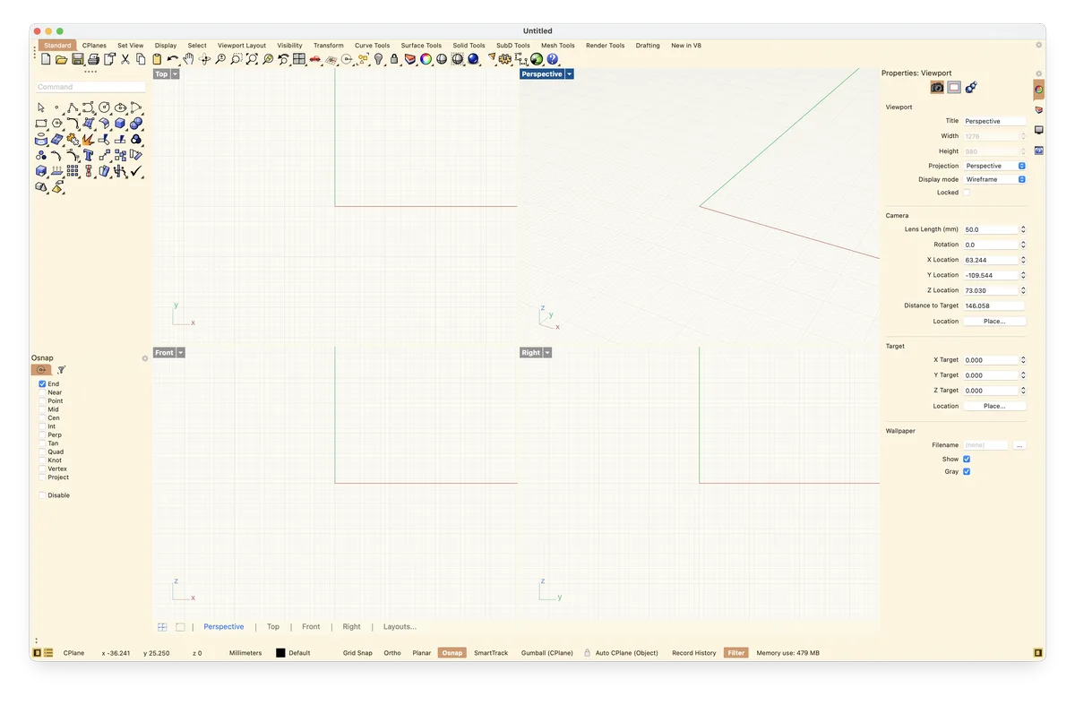Toggle SmartTrack in status bar
This screenshot has width=1075, height=705.
tap(491, 653)
